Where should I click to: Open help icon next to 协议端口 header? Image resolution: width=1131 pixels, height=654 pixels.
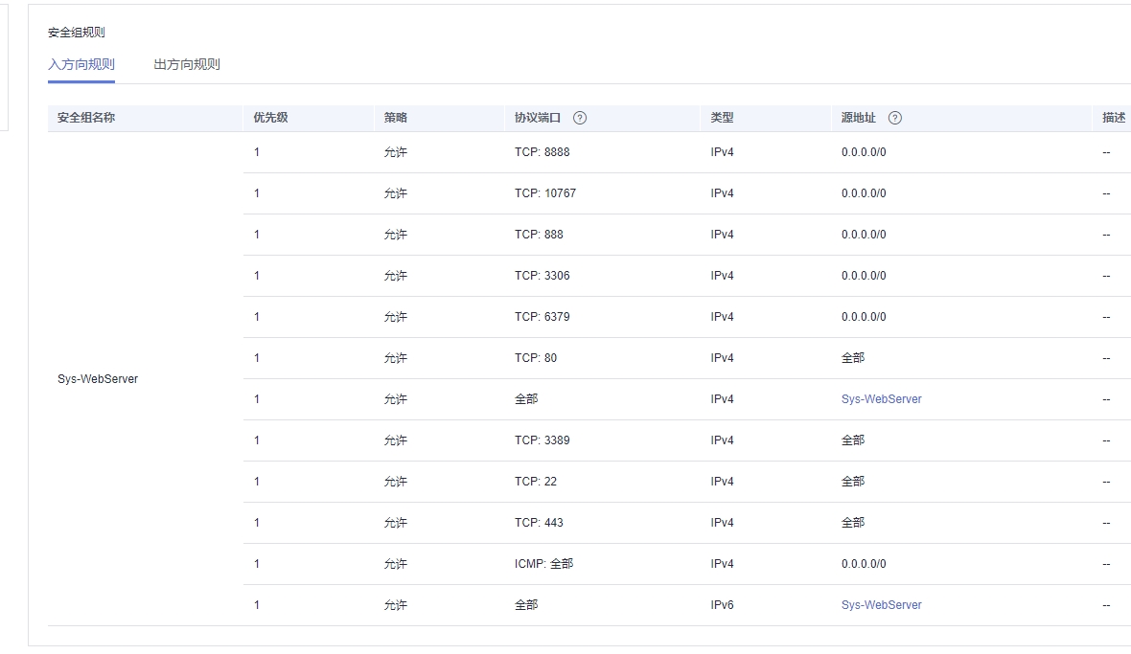point(579,118)
